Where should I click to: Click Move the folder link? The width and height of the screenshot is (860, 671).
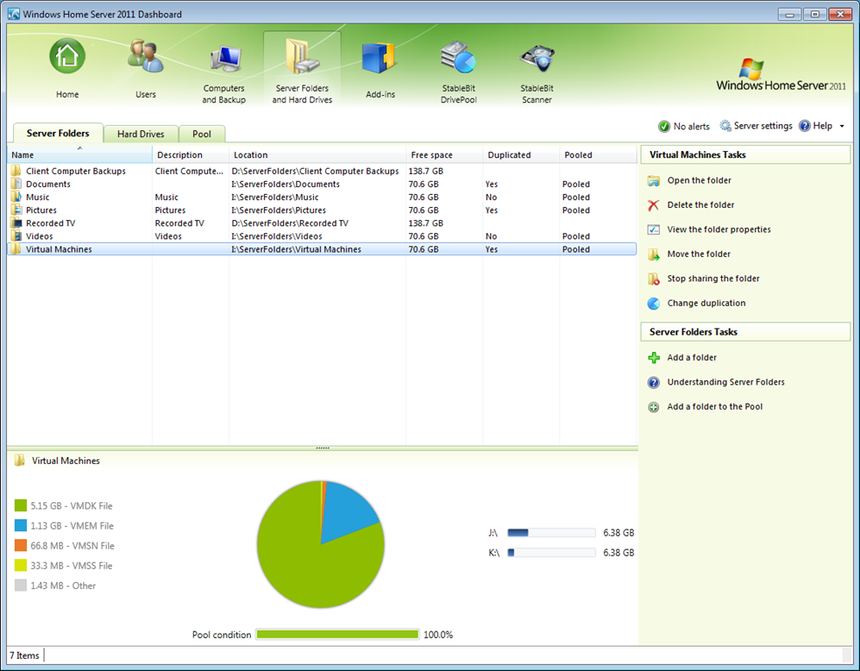pos(699,254)
